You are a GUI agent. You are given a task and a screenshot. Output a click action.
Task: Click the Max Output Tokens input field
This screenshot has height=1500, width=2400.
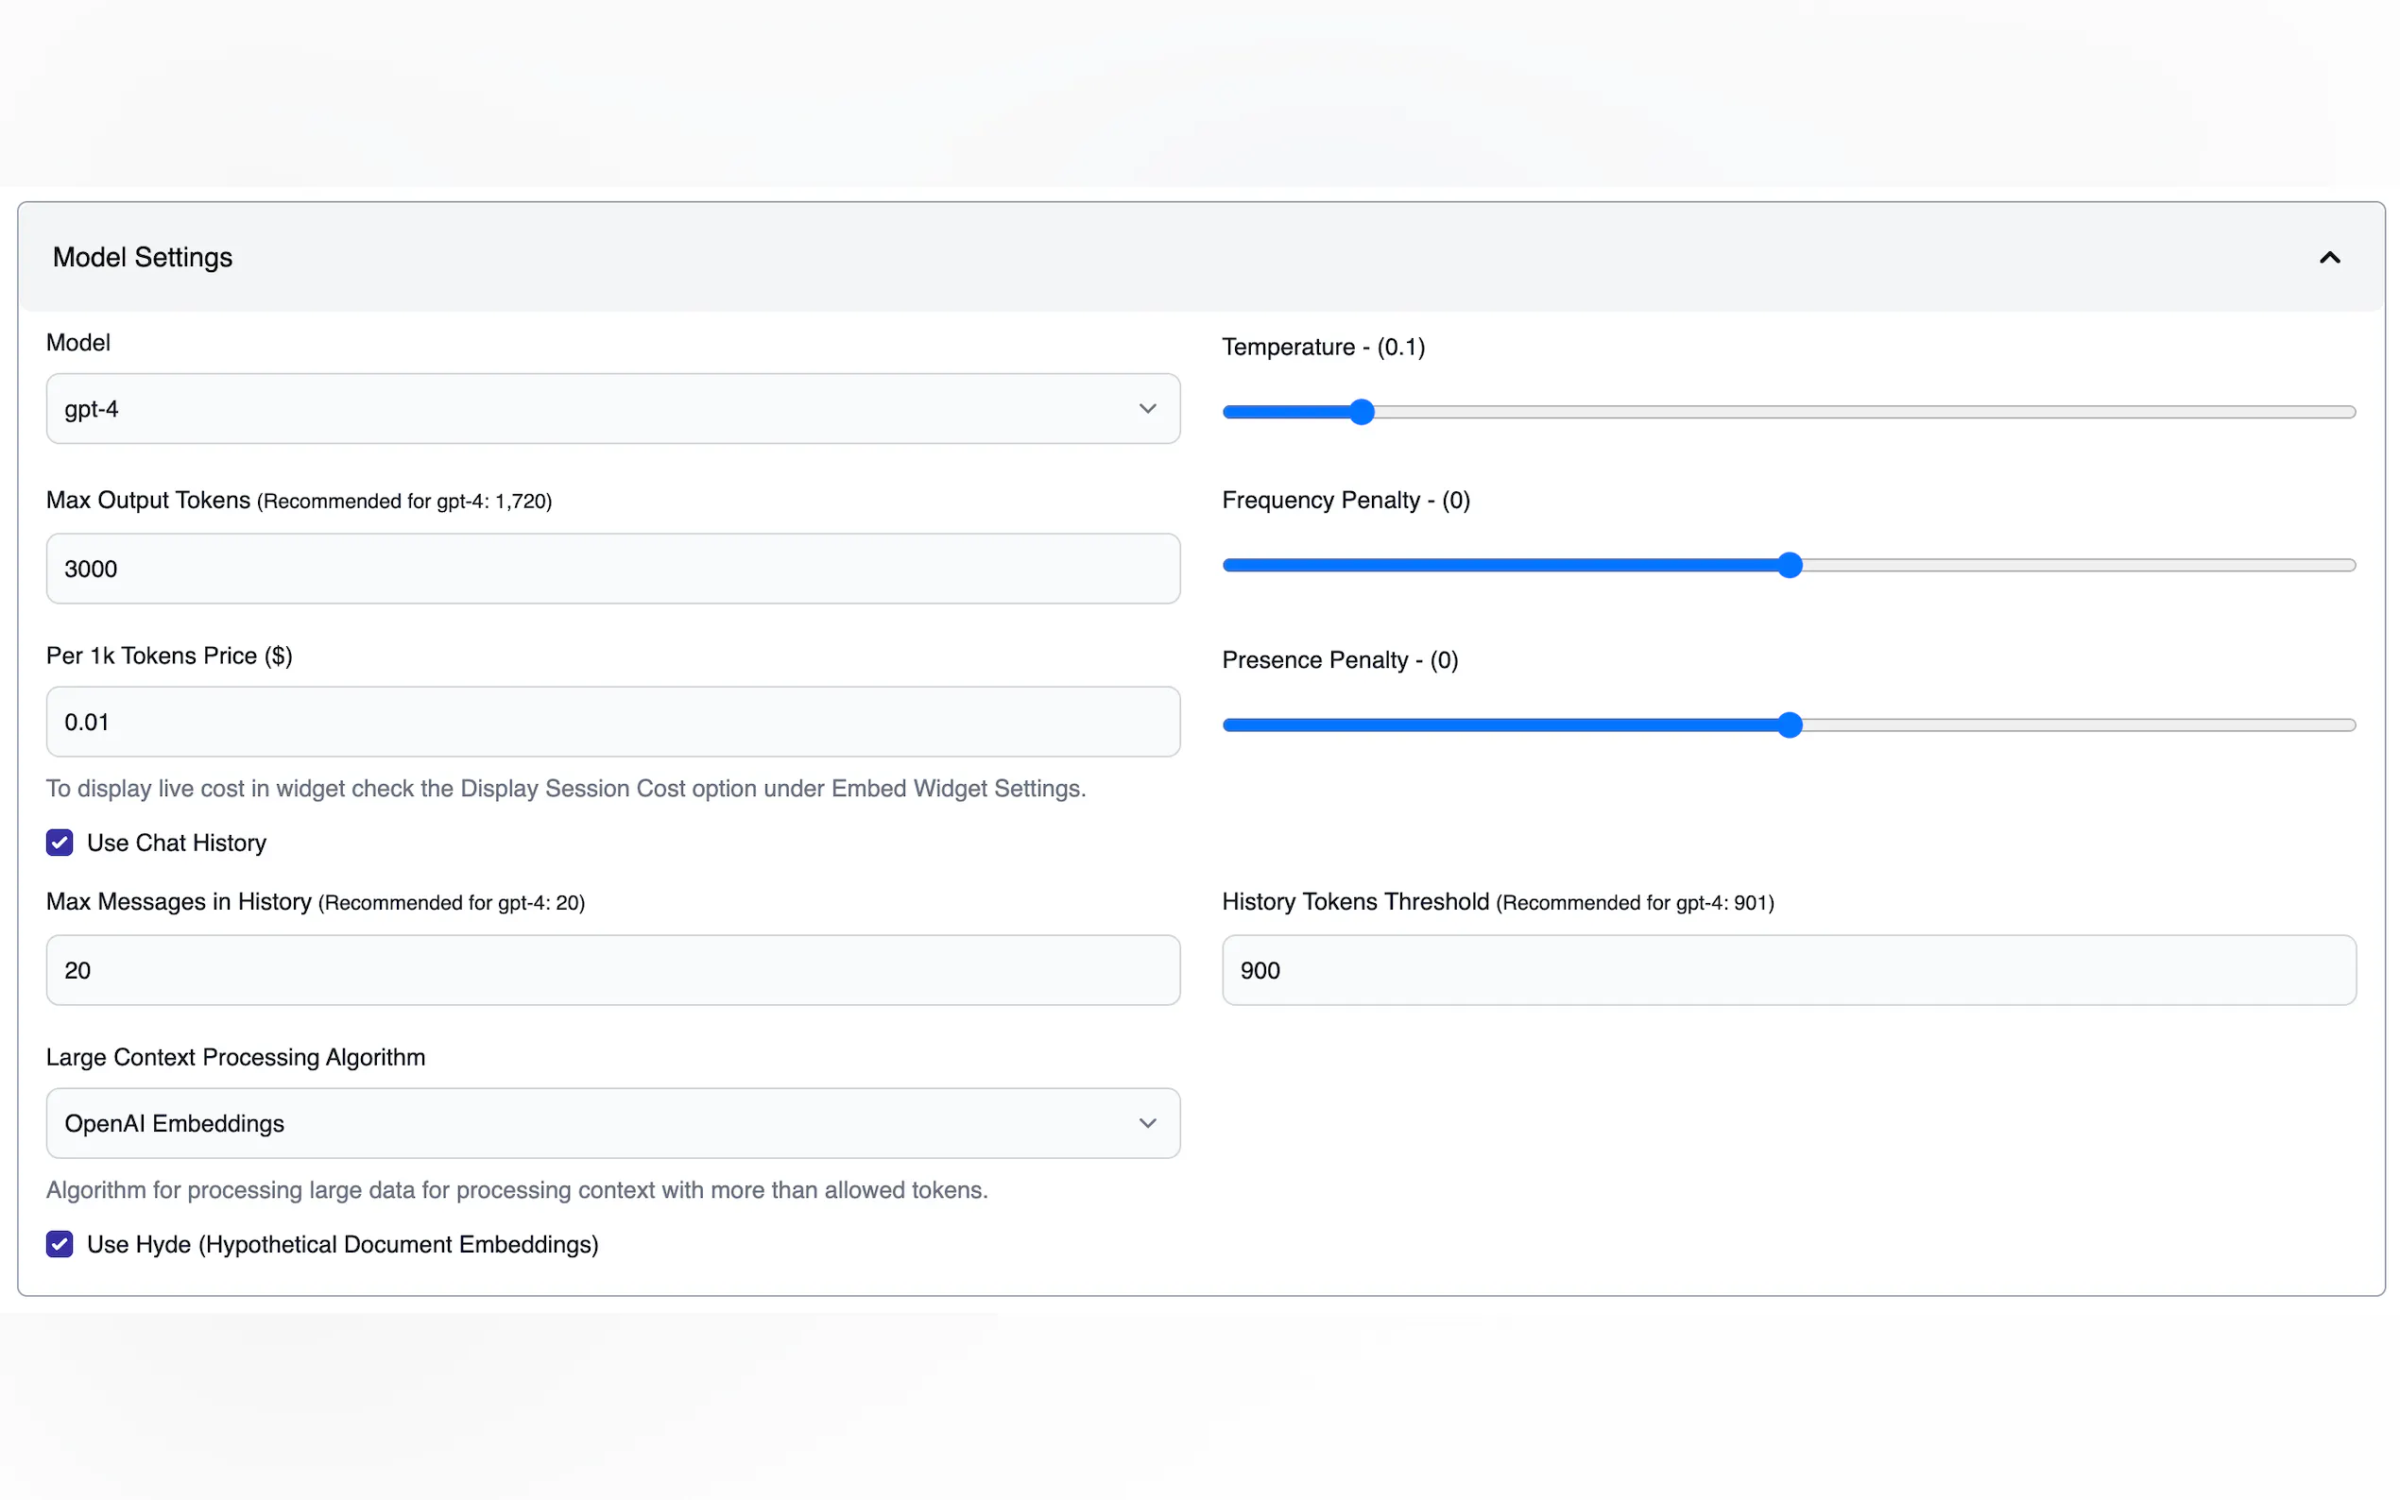[612, 569]
